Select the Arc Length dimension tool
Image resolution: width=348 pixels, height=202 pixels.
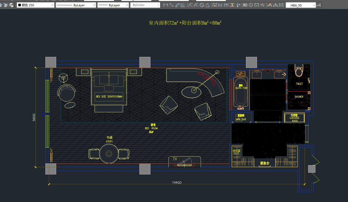[x=177, y=5]
